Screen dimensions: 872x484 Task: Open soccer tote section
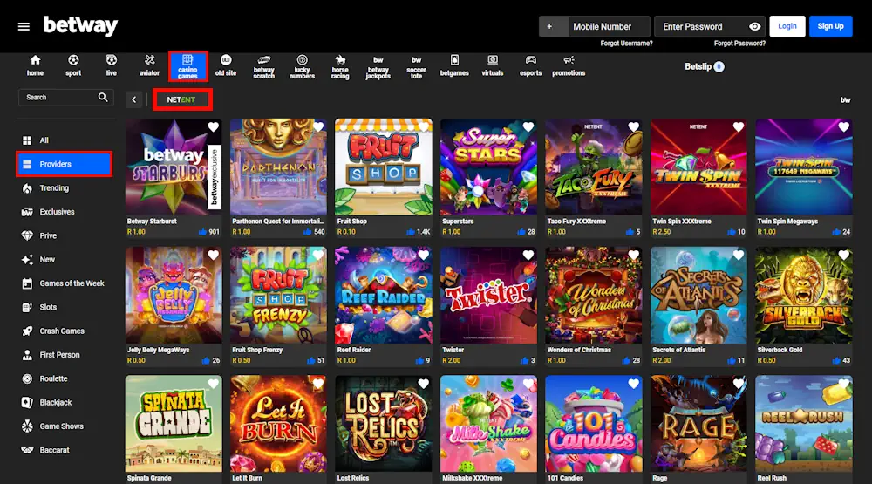(416, 67)
